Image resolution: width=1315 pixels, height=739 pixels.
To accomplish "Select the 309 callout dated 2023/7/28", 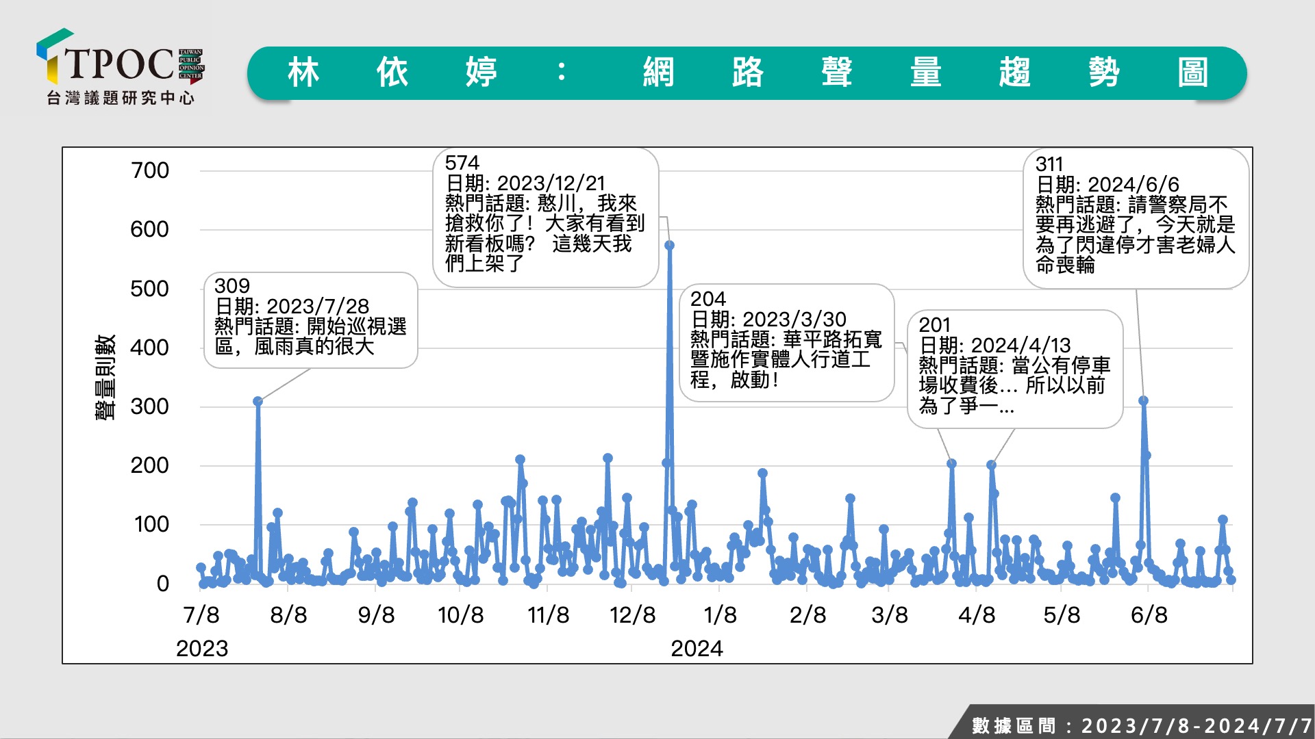I will [310, 320].
